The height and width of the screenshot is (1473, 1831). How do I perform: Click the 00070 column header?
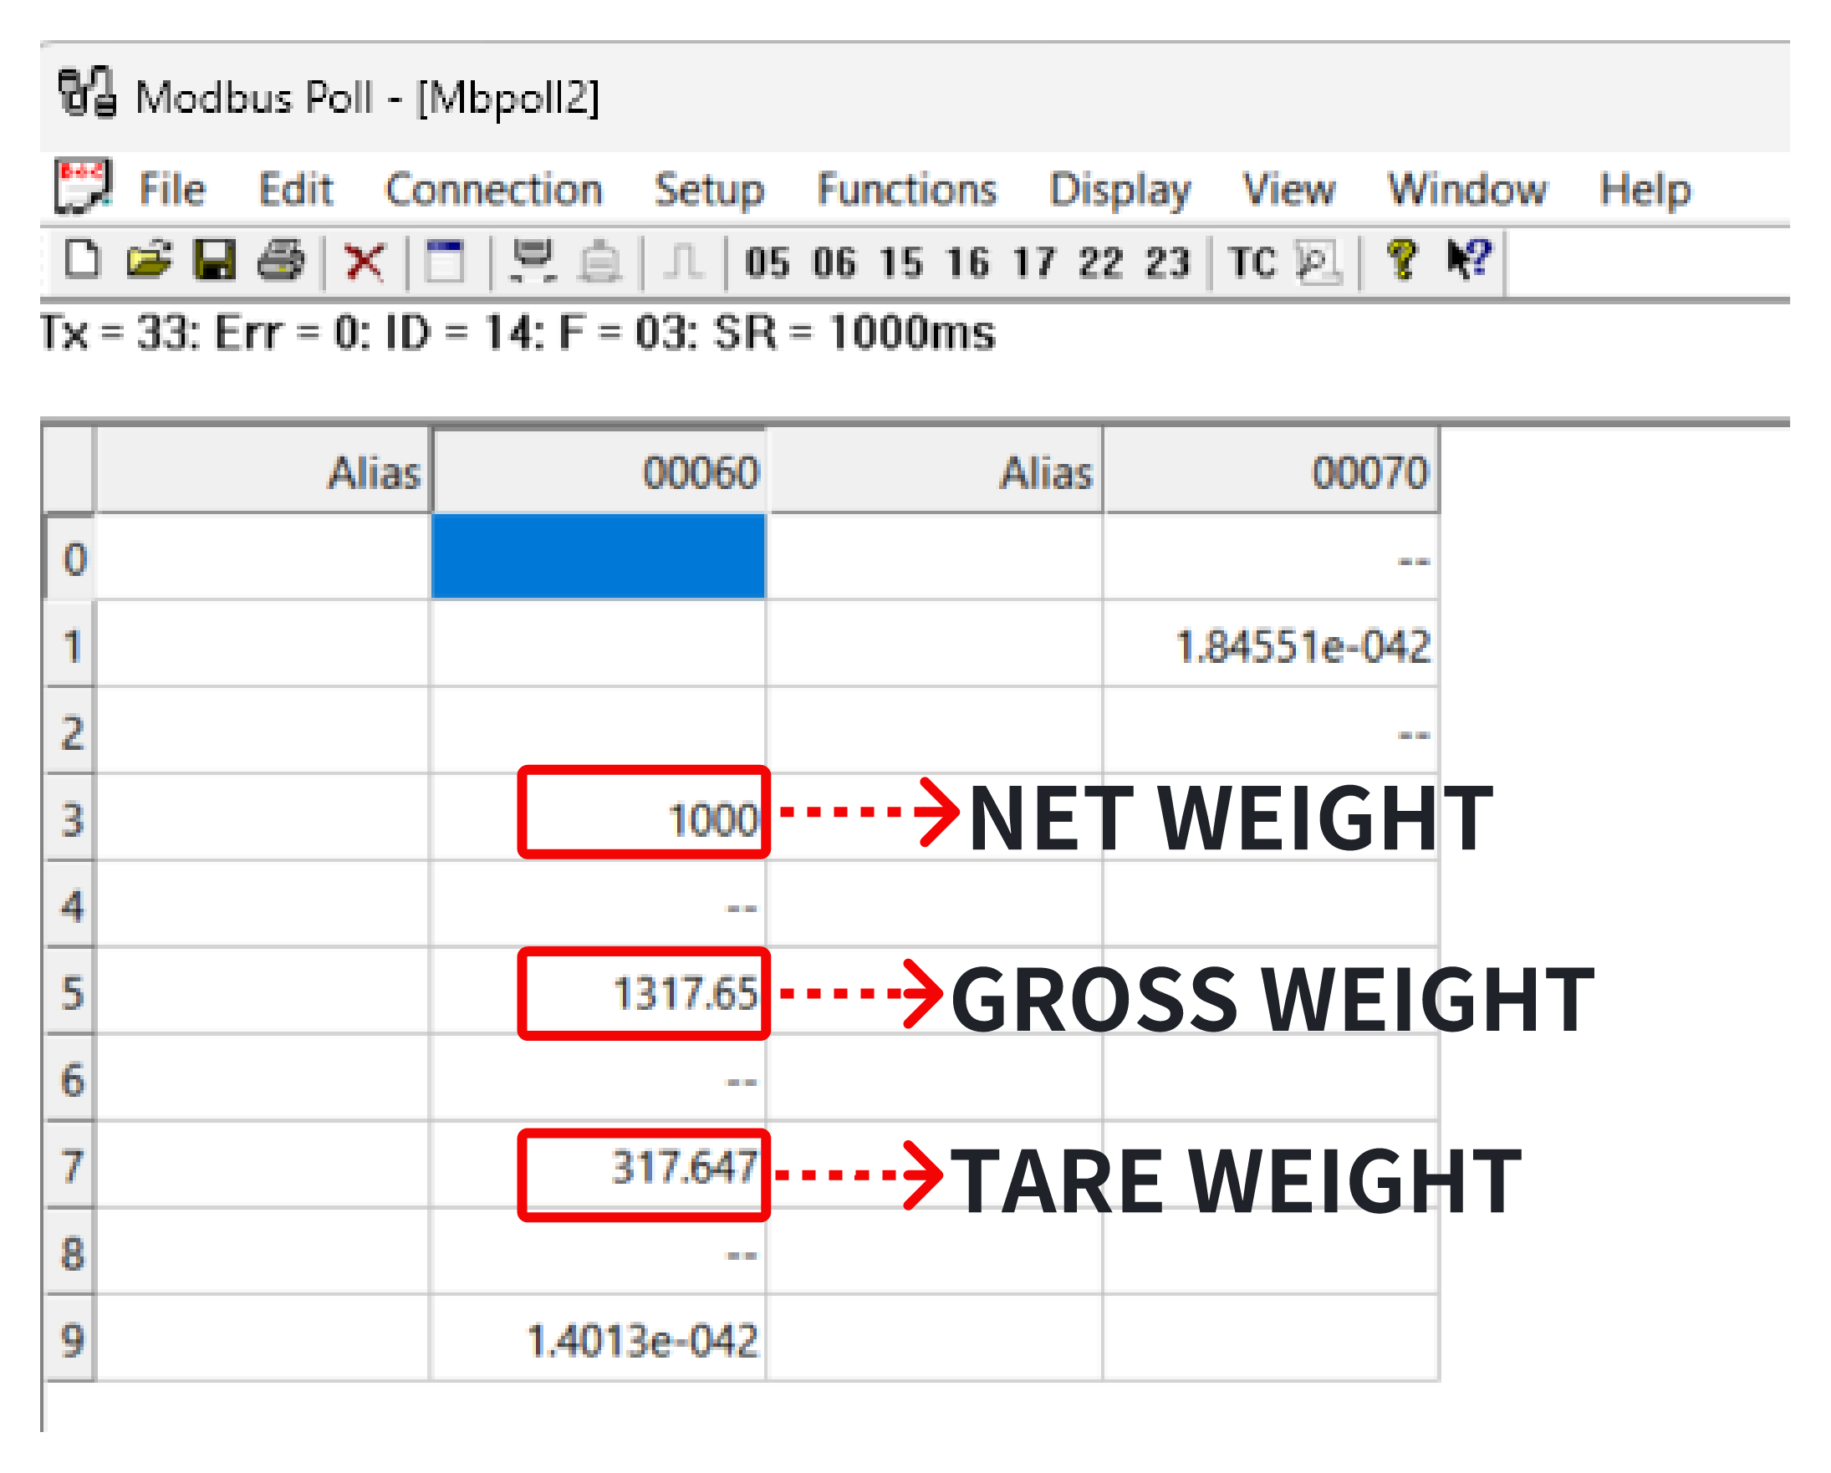pyautogui.click(x=1272, y=471)
